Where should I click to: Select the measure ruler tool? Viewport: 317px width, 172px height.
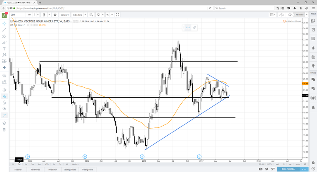tap(4, 82)
